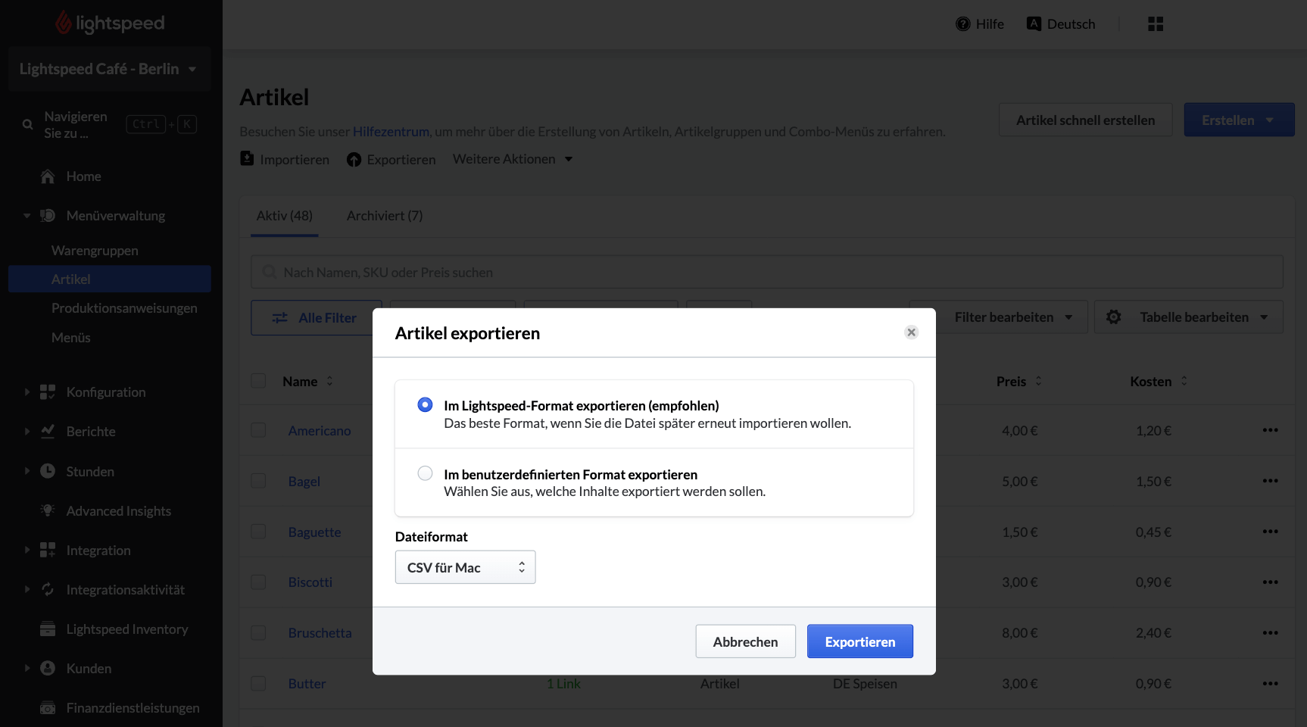This screenshot has width=1307, height=727.
Task: Open three-dot menu for Americano row
Action: tap(1270, 430)
